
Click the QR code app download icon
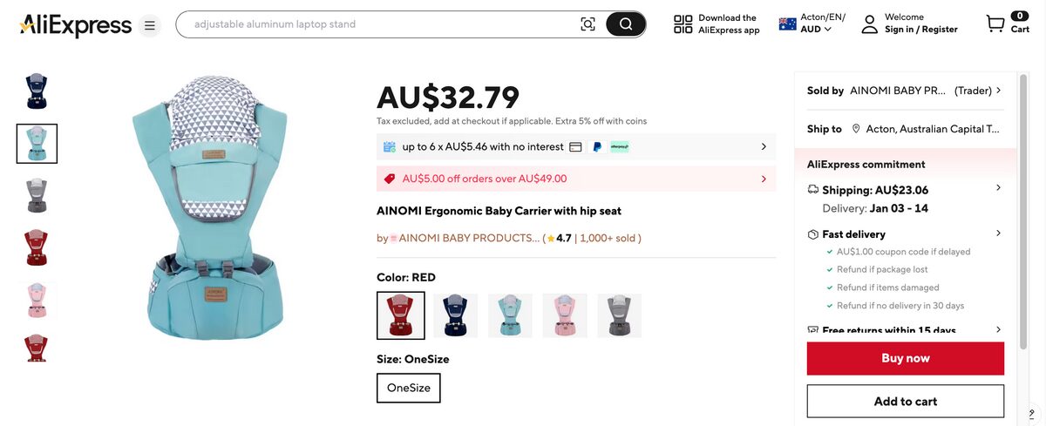[683, 24]
